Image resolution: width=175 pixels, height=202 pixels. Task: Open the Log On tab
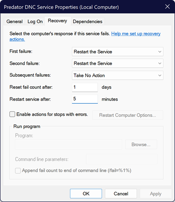coord(35,22)
